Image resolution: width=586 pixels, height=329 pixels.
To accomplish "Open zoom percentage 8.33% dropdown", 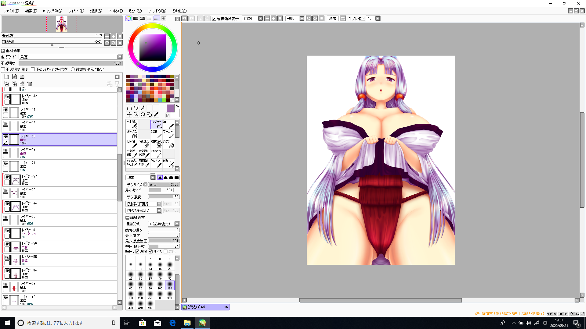I will pos(260,19).
